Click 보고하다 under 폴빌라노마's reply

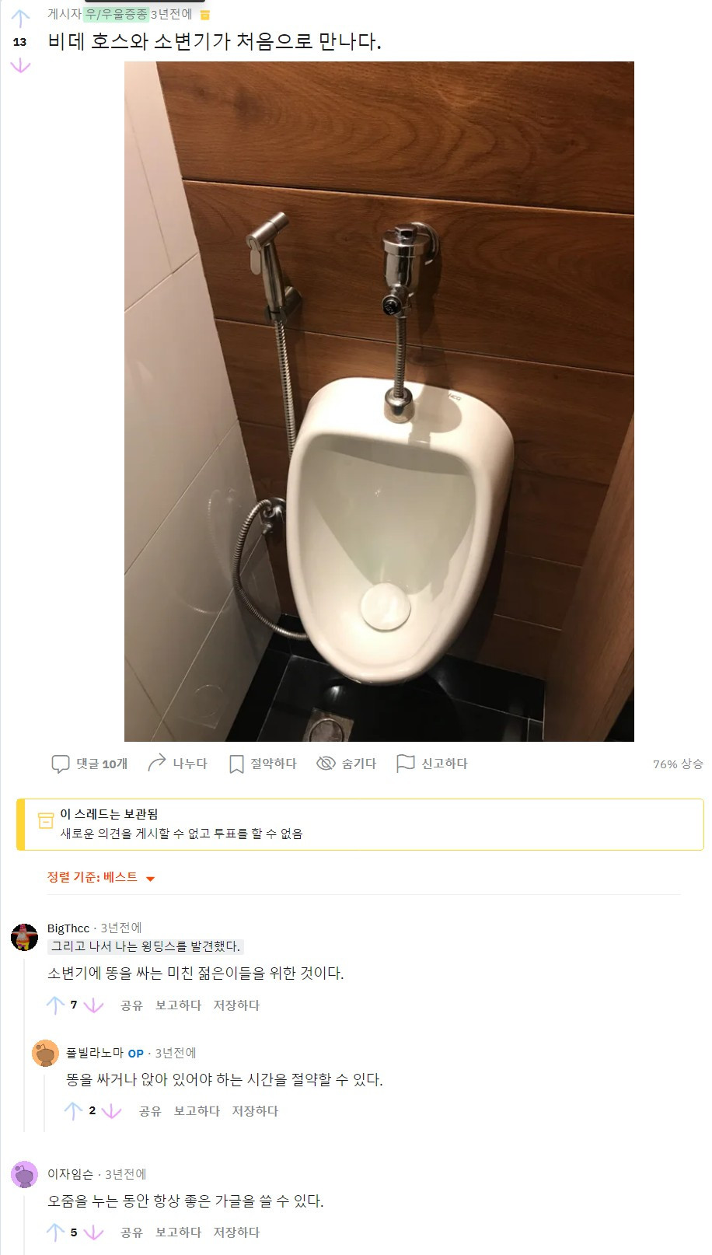click(x=197, y=1111)
